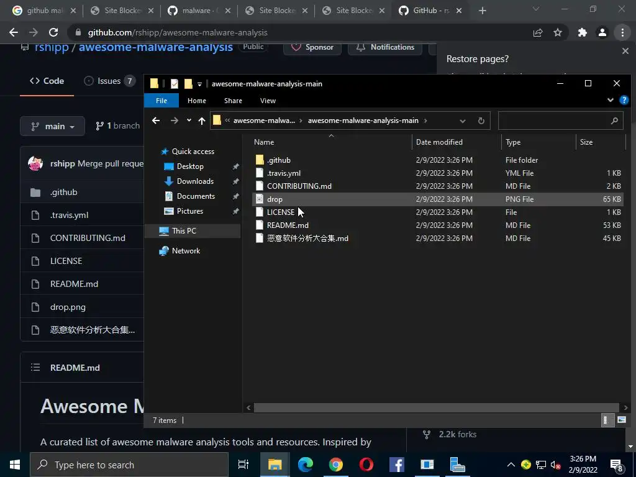
Task: Open Task View on taskbar
Action: 243,465
